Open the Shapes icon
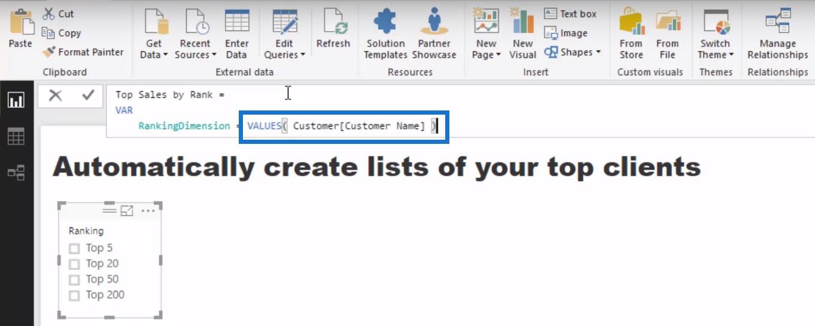Viewport: 815px width, 326px height. pyautogui.click(x=551, y=52)
